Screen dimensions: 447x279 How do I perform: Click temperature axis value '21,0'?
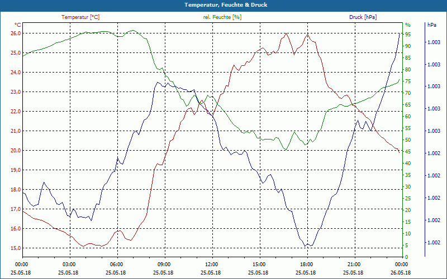16,131
